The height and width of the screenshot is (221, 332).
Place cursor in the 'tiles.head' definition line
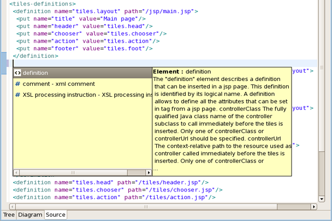(x=109, y=182)
